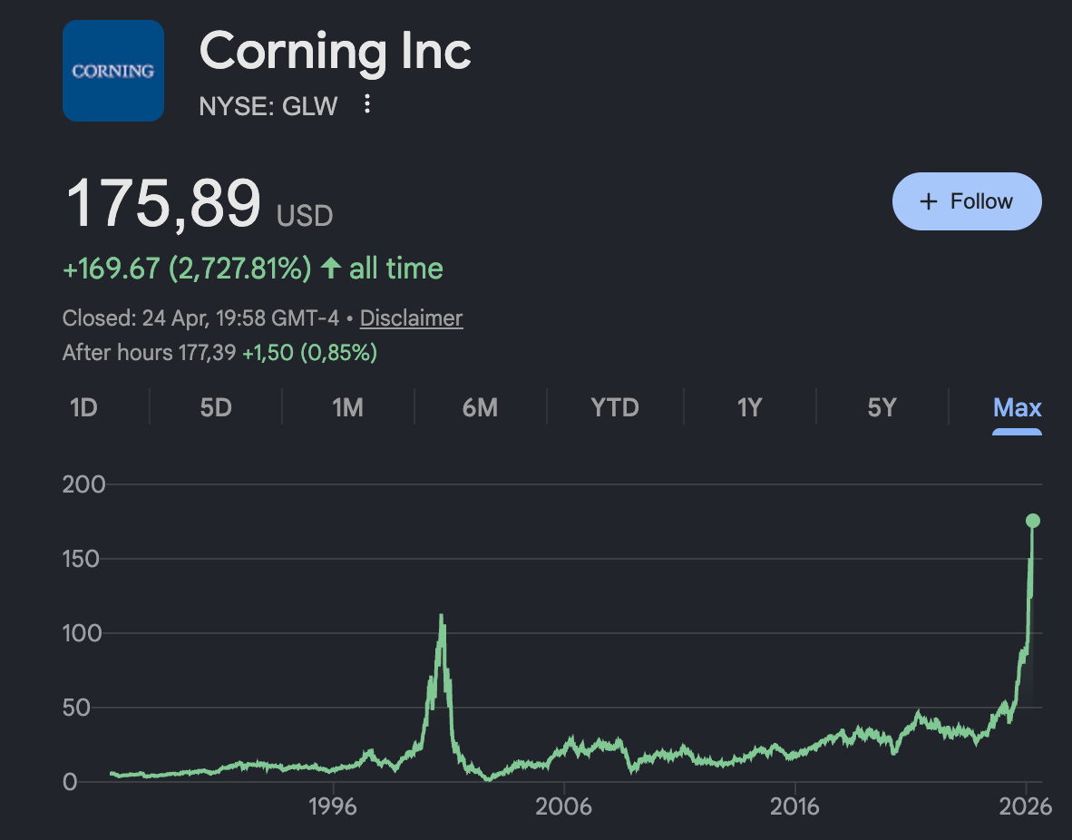The height and width of the screenshot is (840, 1072).
Task: Click the 175,89 price value
Action: pos(162,203)
